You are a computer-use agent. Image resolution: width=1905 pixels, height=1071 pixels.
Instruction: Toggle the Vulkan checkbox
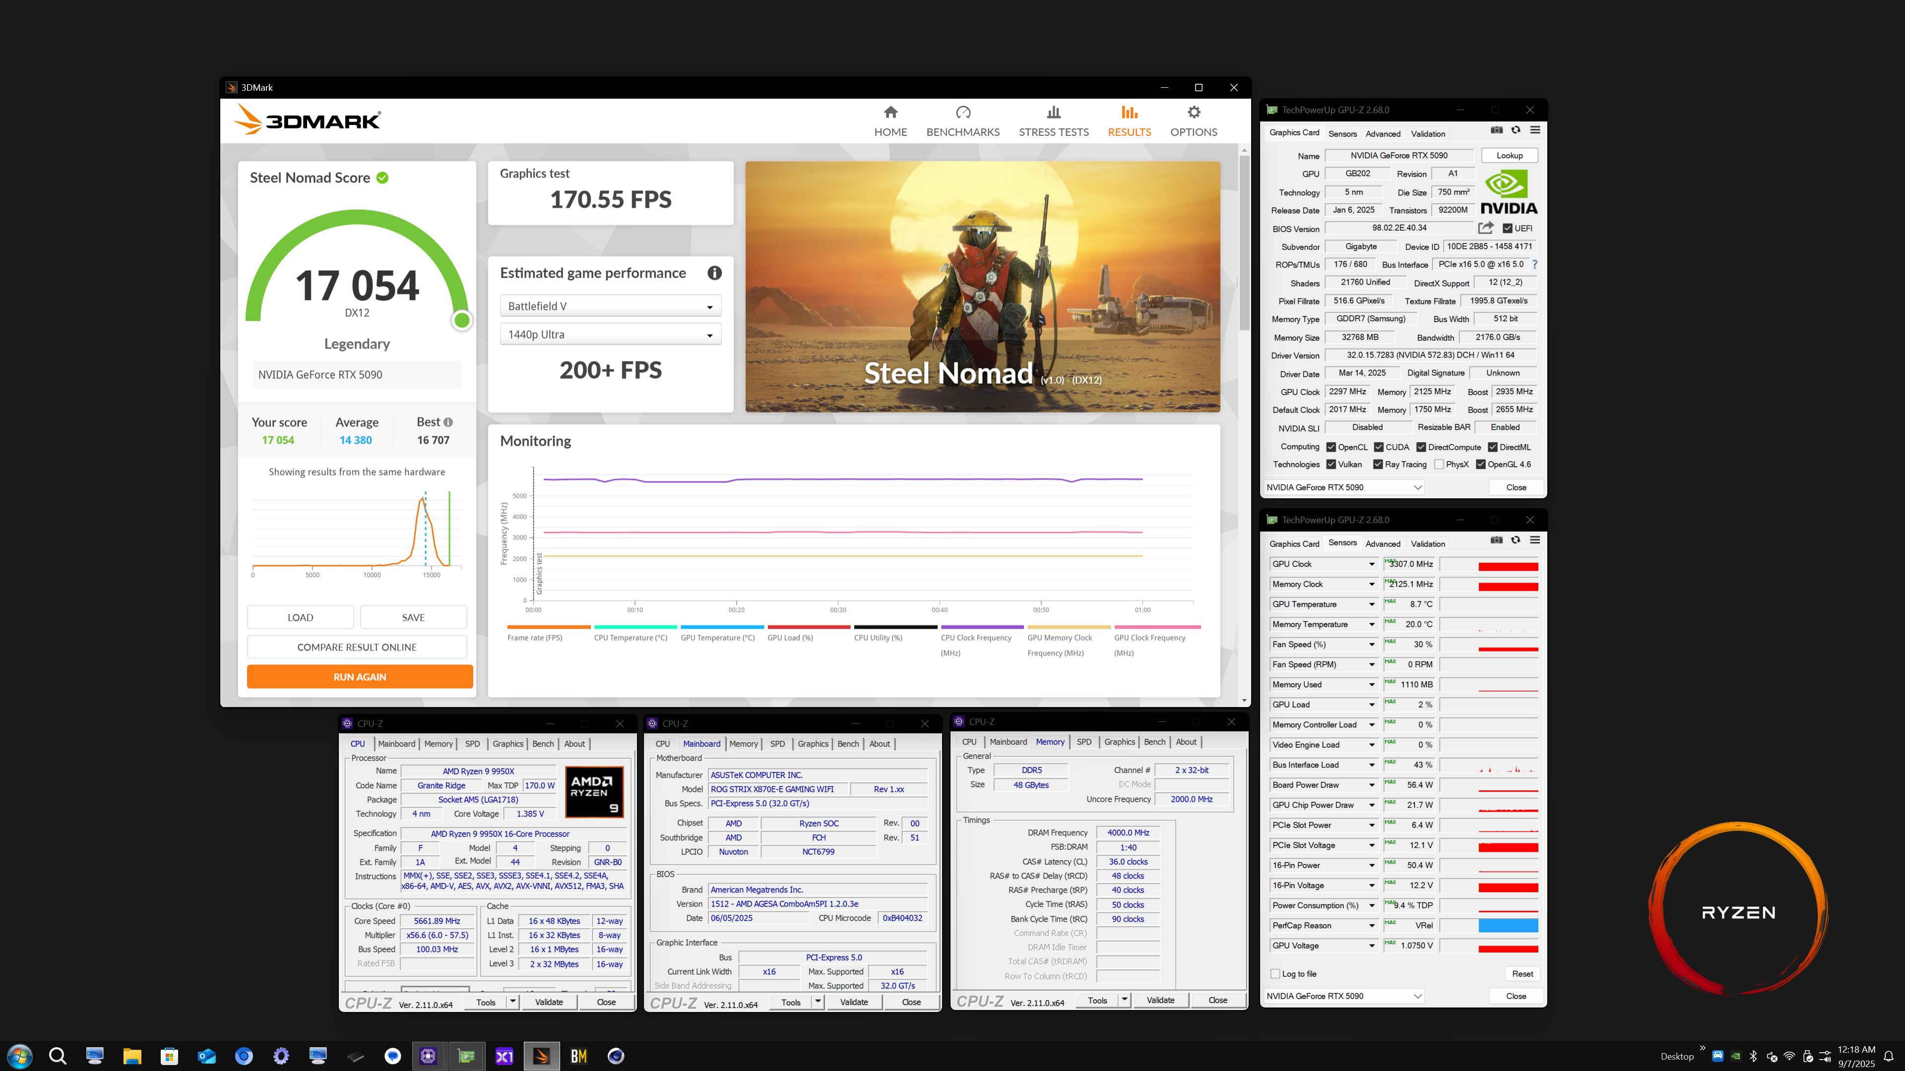(x=1331, y=464)
